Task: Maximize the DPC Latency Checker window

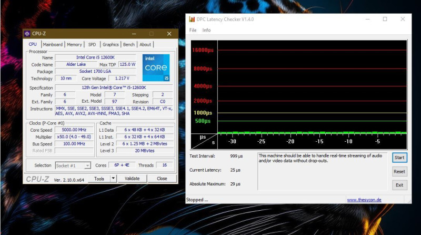Action: [385, 19]
